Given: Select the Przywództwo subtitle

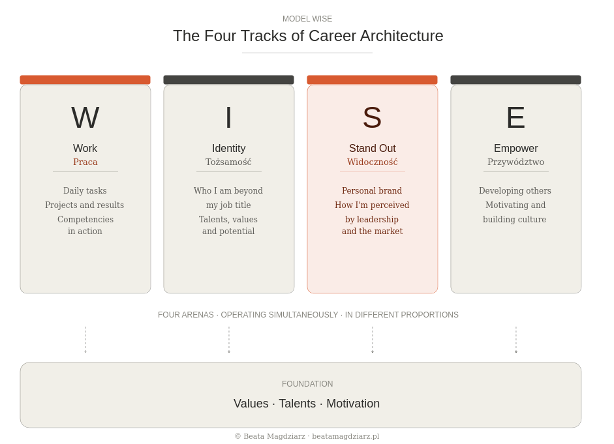Looking at the screenshot, I should pos(515,162).
